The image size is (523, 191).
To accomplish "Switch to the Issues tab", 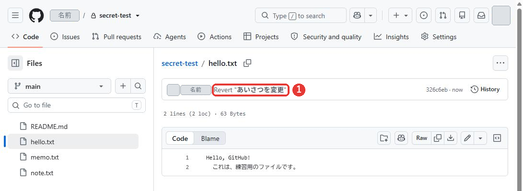I will (x=65, y=37).
